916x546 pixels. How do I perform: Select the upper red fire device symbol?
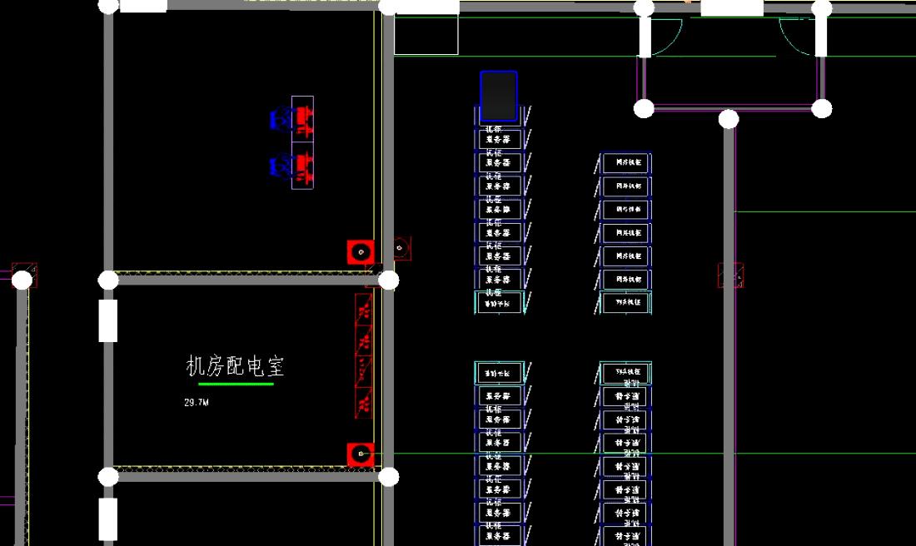click(x=360, y=251)
